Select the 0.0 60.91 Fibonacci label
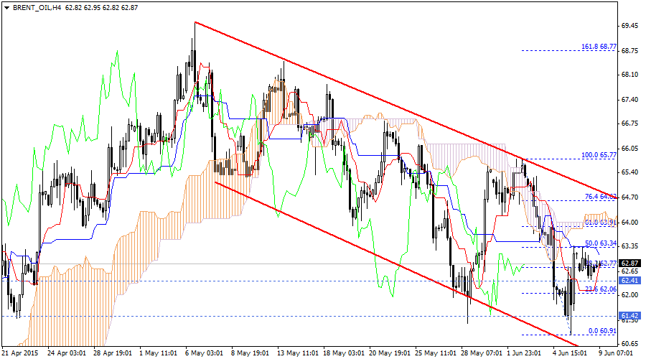This screenshot has width=646, height=359. pyautogui.click(x=602, y=330)
